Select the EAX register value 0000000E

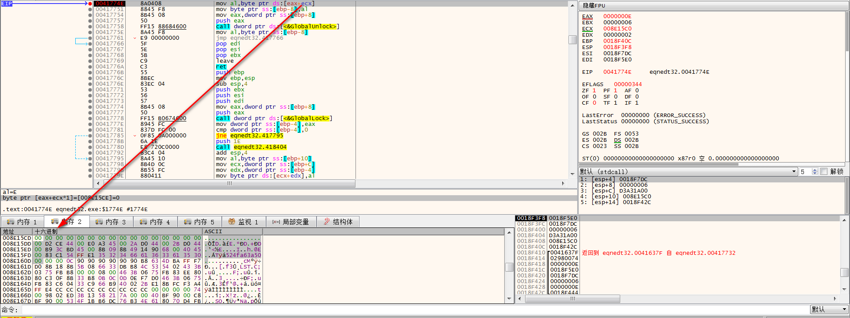(x=617, y=16)
